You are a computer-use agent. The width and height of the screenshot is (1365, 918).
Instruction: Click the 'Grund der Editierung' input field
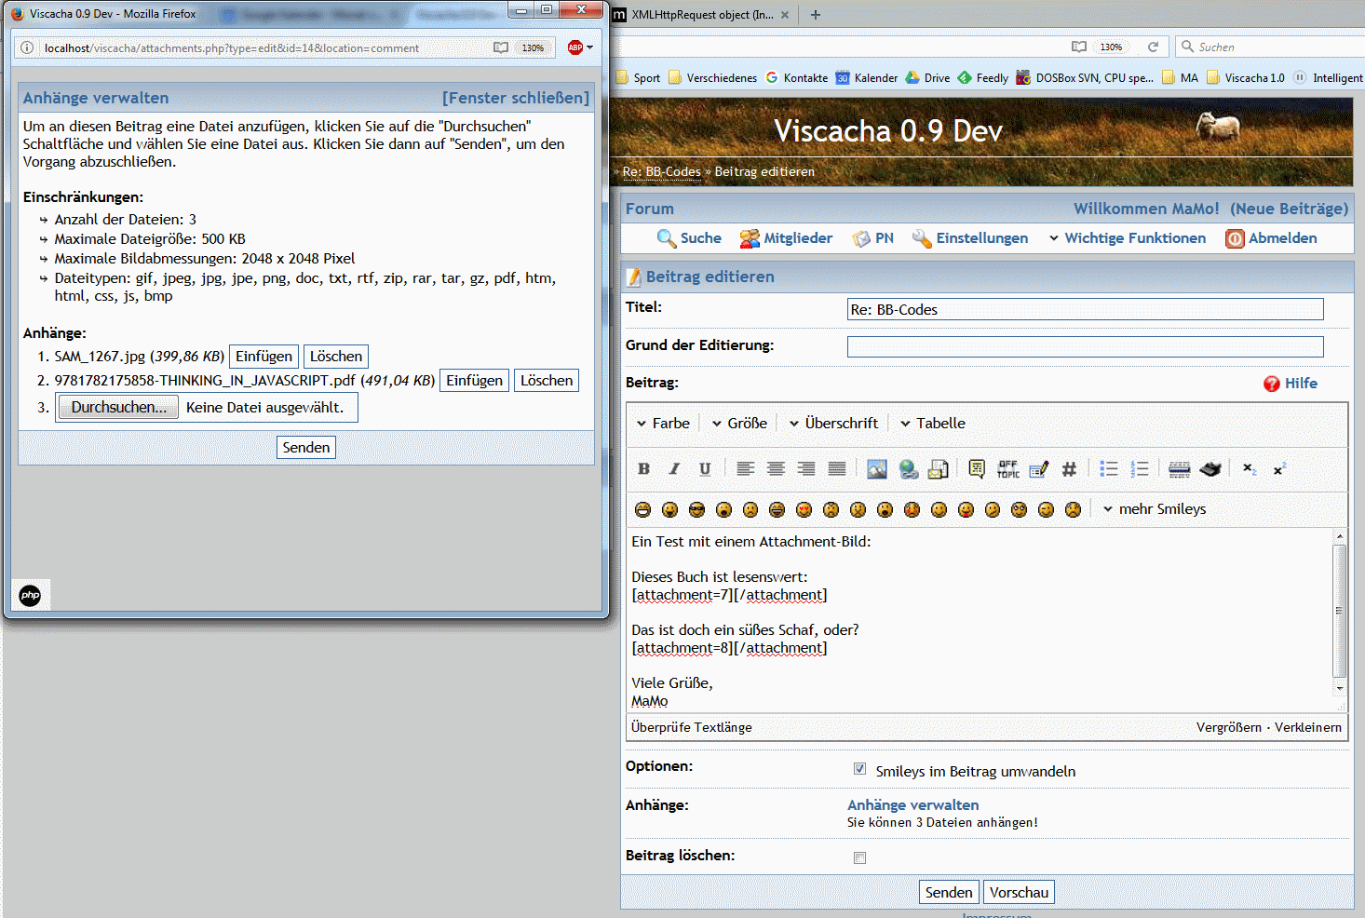click(1085, 346)
